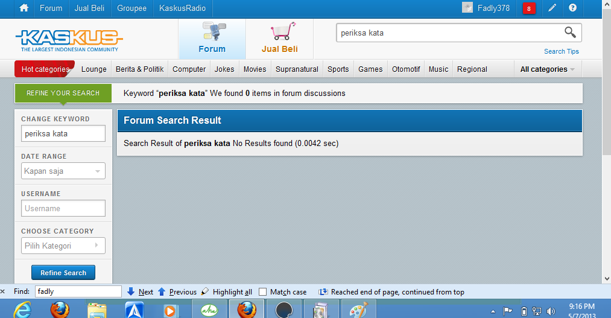611x318 pixels.
Task: Click the volume speaker tray icon
Action: (551, 311)
